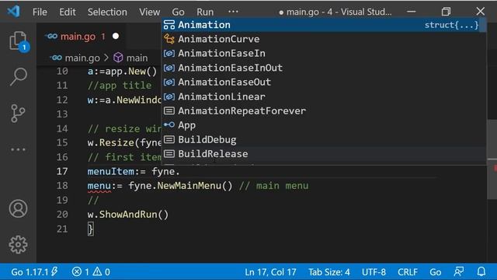
Task: Click the struct{...} type detail label
Action: 451,25
